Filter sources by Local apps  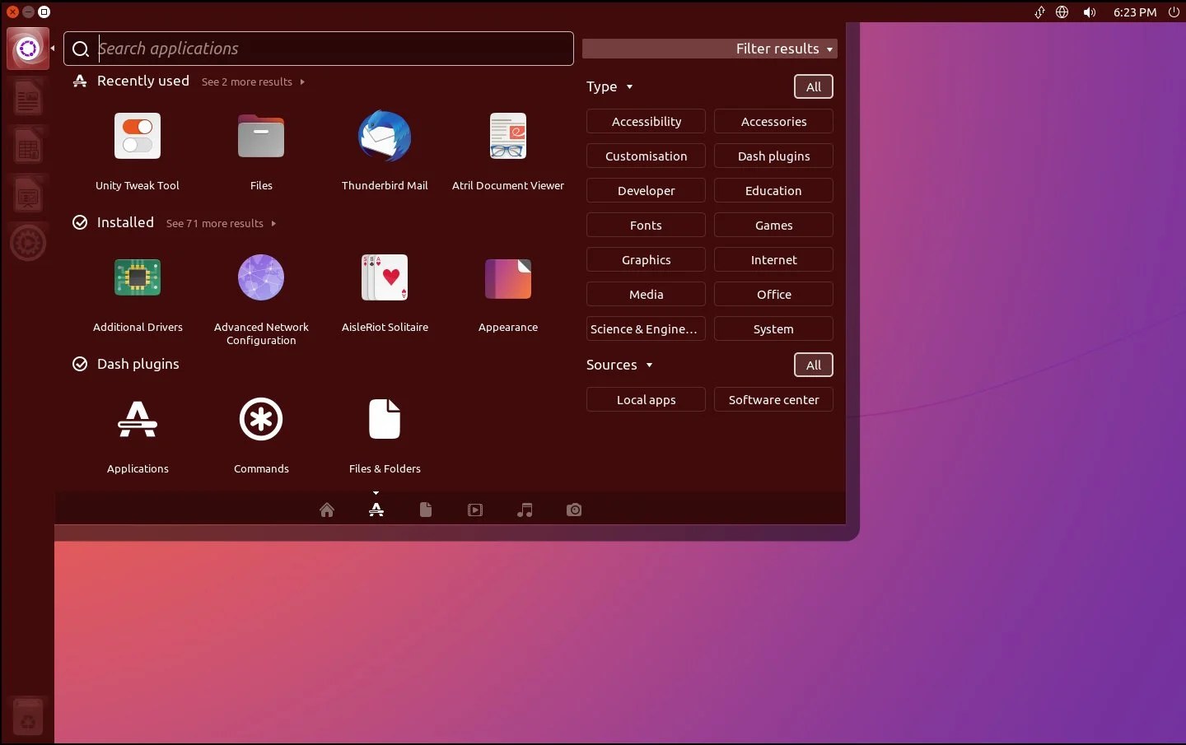(646, 399)
